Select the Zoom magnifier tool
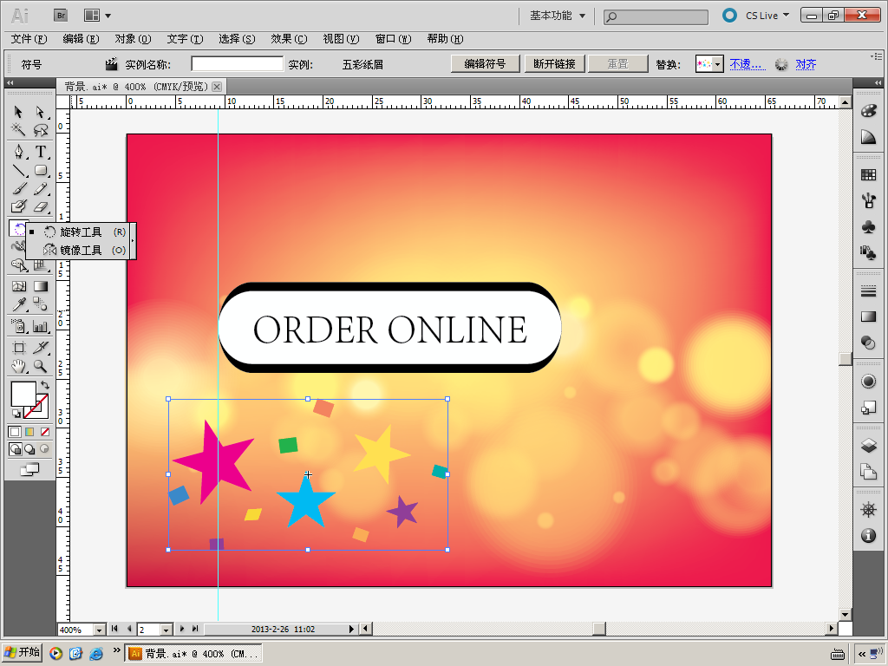Screen dimensions: 888x666 click(40, 367)
